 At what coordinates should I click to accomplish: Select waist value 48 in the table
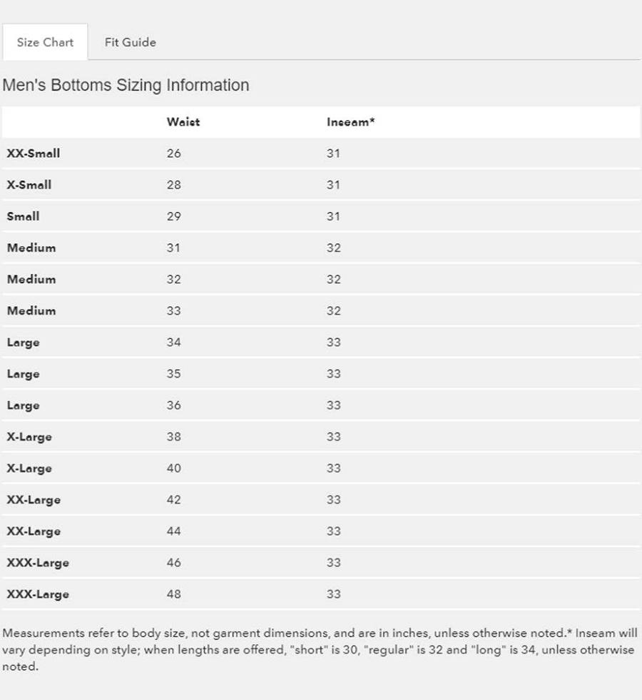[174, 594]
